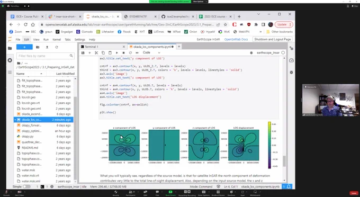This screenshot has width=360, height=197.
Task: Open the View menu
Action: pos(37,40)
